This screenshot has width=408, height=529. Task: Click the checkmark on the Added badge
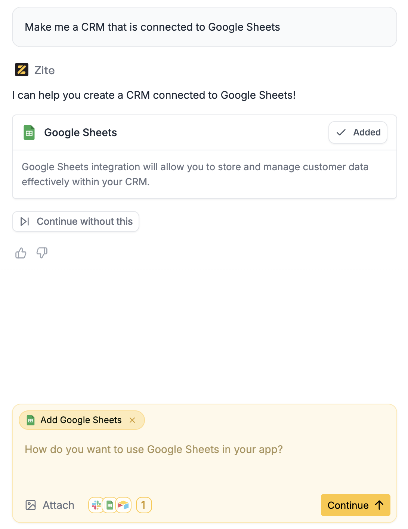coord(341,132)
